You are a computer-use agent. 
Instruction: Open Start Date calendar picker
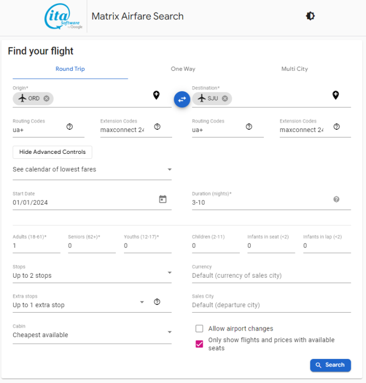point(162,199)
